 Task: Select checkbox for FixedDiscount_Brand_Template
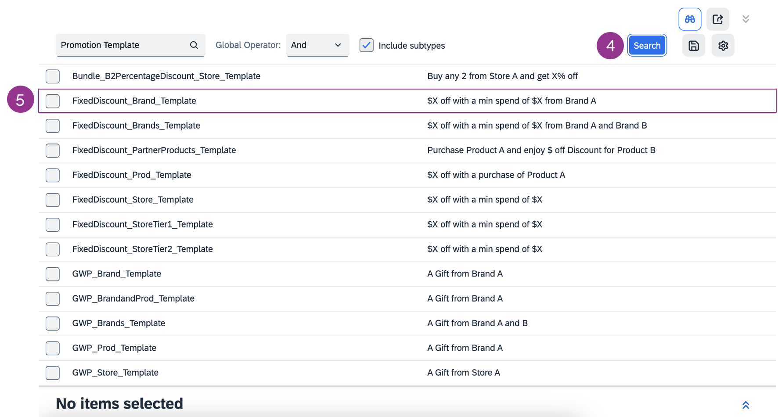[53, 101]
